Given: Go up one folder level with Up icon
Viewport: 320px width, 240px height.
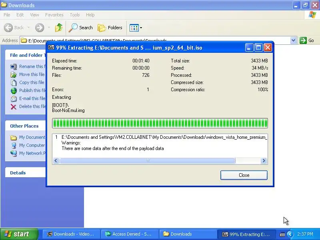Looking at the screenshot, I should coord(59,28).
